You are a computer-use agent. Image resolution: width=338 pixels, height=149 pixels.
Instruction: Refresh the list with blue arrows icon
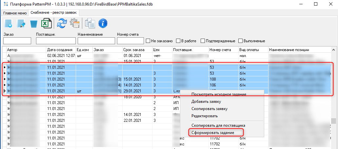[x=62, y=24]
